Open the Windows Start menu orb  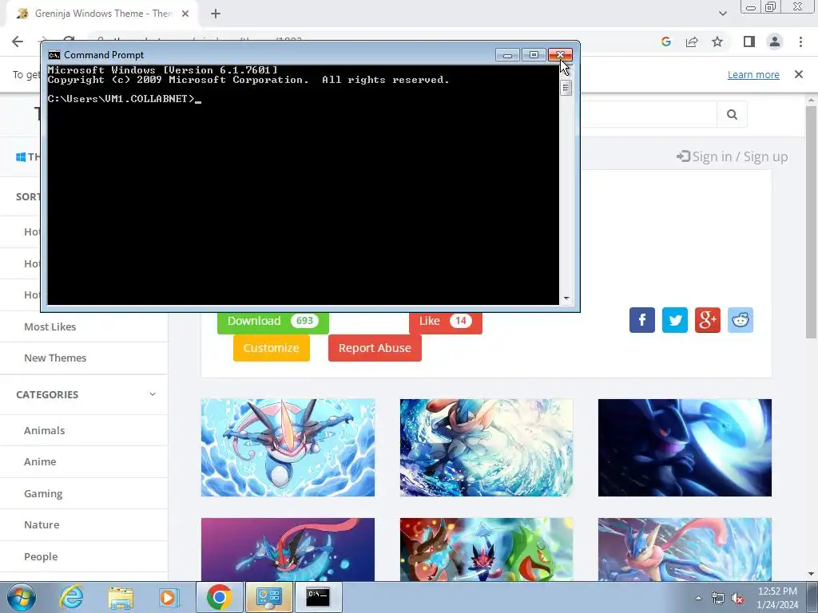pos(22,597)
